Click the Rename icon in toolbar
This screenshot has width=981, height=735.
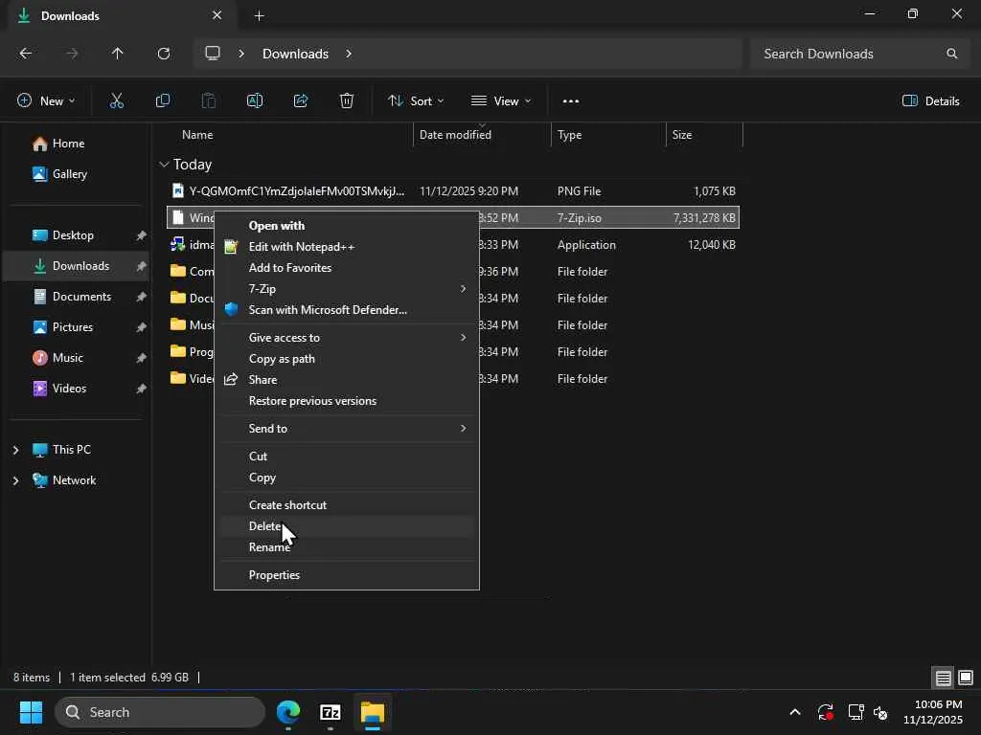(x=255, y=100)
